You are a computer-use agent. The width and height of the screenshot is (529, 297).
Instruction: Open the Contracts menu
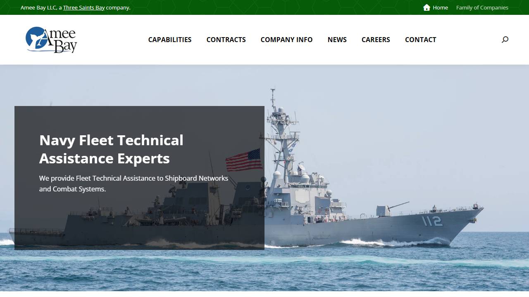pyautogui.click(x=226, y=40)
